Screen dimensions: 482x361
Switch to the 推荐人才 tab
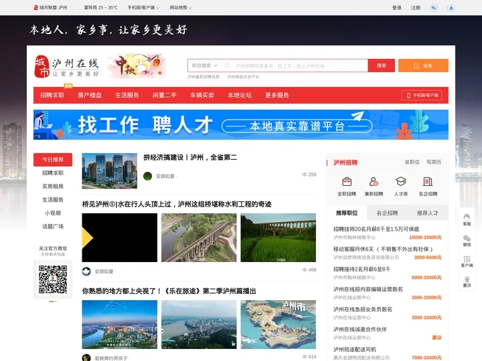pyautogui.click(x=427, y=213)
